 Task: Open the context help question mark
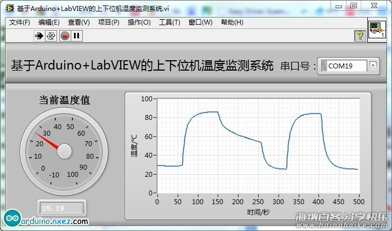(360, 36)
